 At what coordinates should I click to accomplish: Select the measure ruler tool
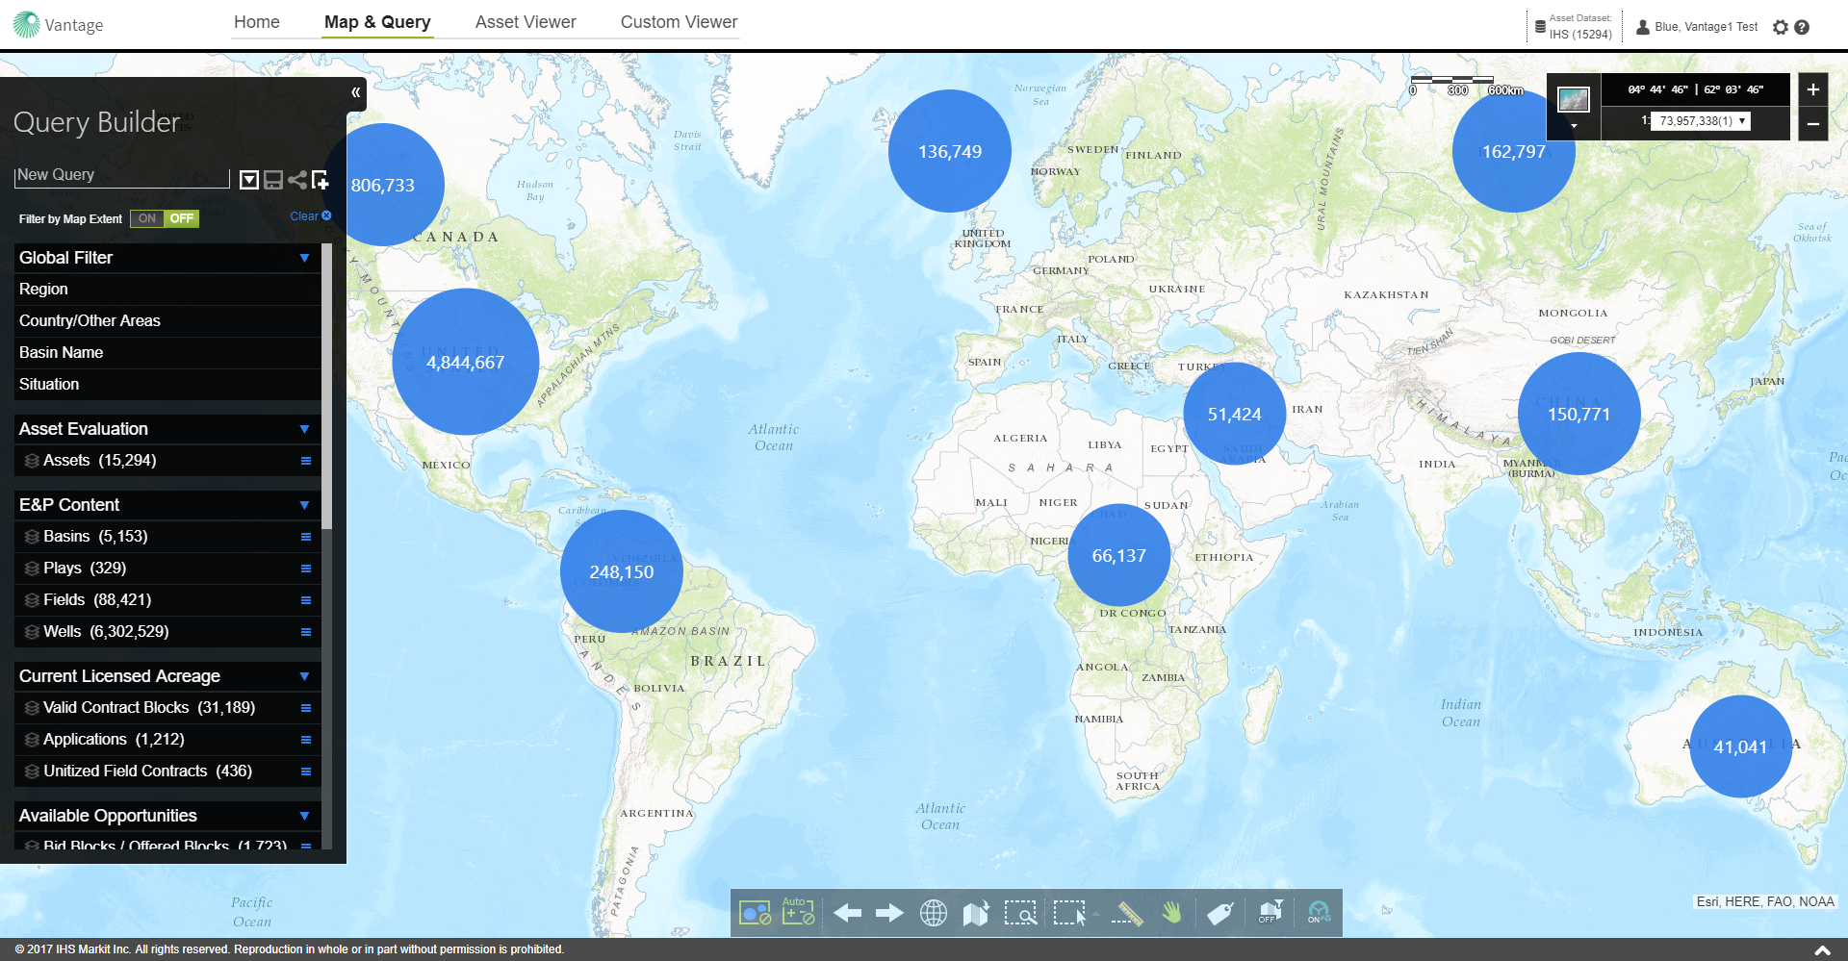(1127, 913)
